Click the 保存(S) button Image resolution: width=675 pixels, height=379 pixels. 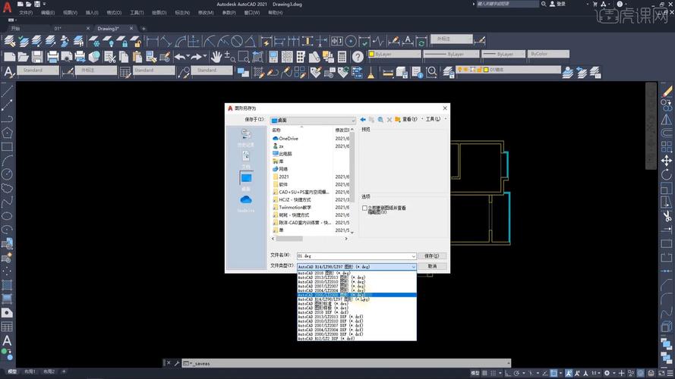(x=432, y=256)
